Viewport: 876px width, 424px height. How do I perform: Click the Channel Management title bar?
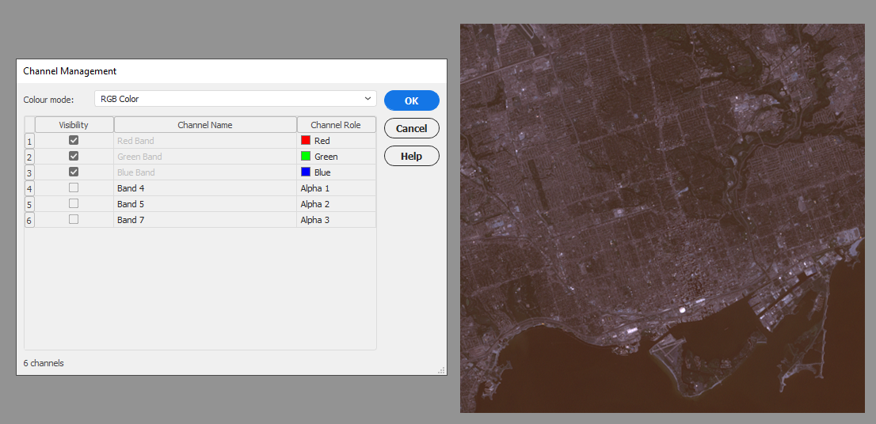point(231,71)
